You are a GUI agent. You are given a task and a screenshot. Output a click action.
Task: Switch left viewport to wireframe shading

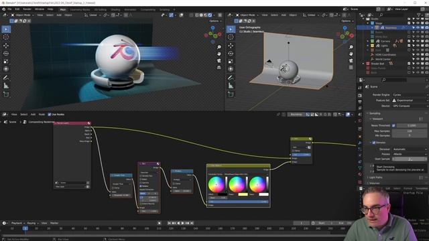coord(197,15)
